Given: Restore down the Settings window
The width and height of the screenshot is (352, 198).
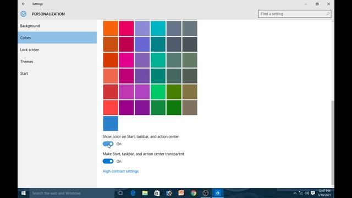Looking at the screenshot, I should (317, 4).
